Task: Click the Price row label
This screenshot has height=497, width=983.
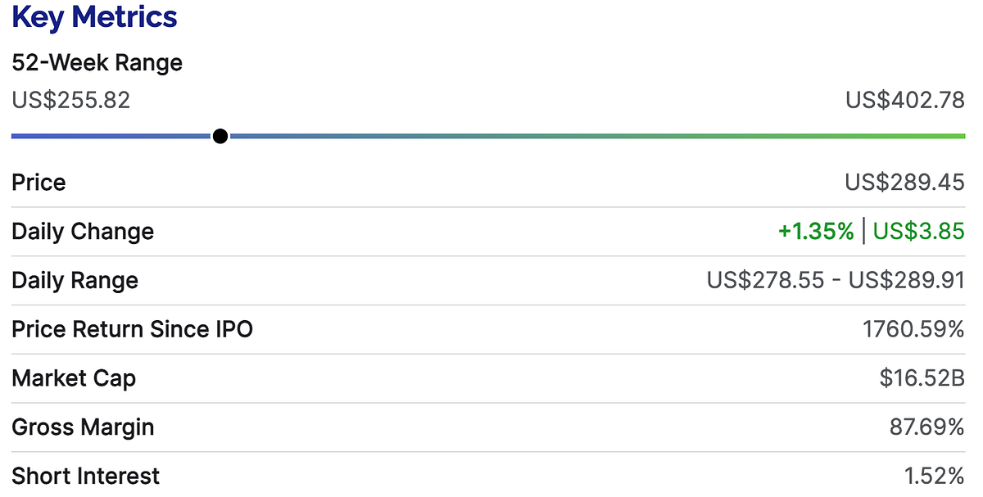Action: (39, 182)
